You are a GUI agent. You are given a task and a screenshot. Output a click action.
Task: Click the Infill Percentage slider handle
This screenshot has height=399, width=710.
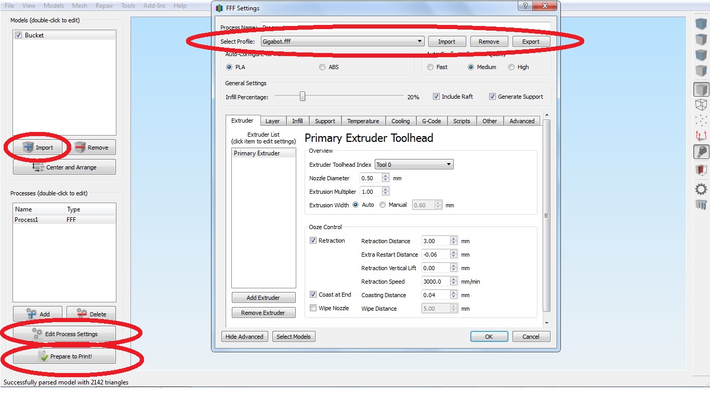[303, 97]
